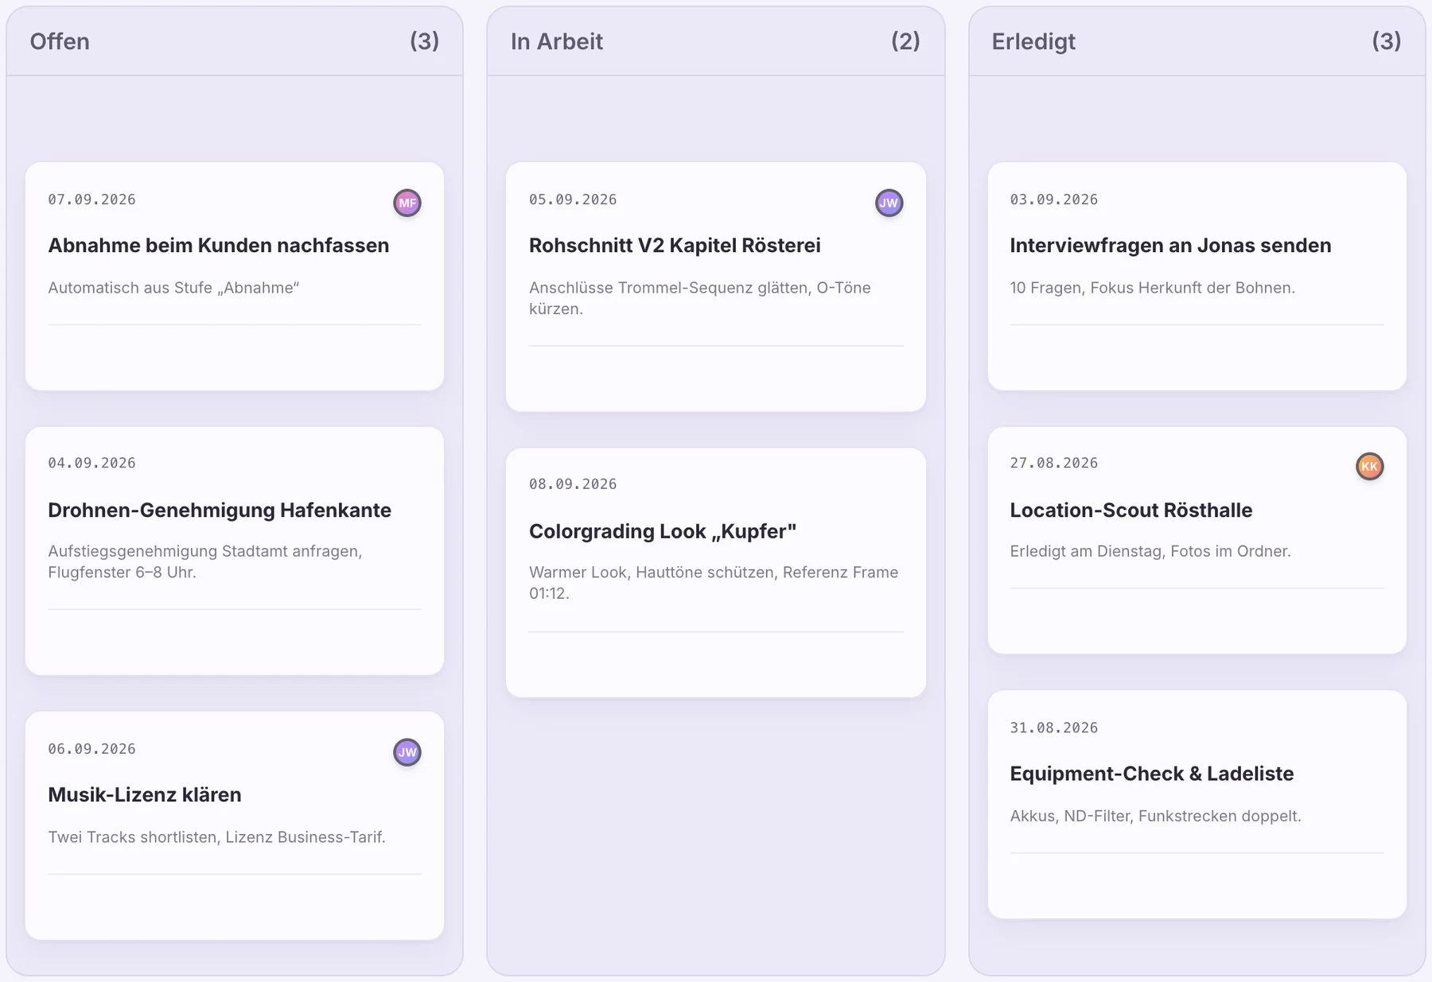The height and width of the screenshot is (982, 1432).
Task: Click the (3) count in Erledigt column
Action: click(x=1387, y=41)
